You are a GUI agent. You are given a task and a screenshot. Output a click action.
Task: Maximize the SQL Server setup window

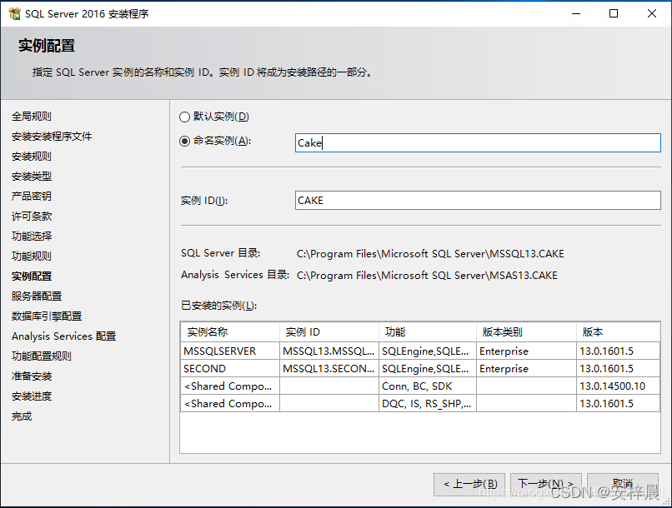point(614,13)
